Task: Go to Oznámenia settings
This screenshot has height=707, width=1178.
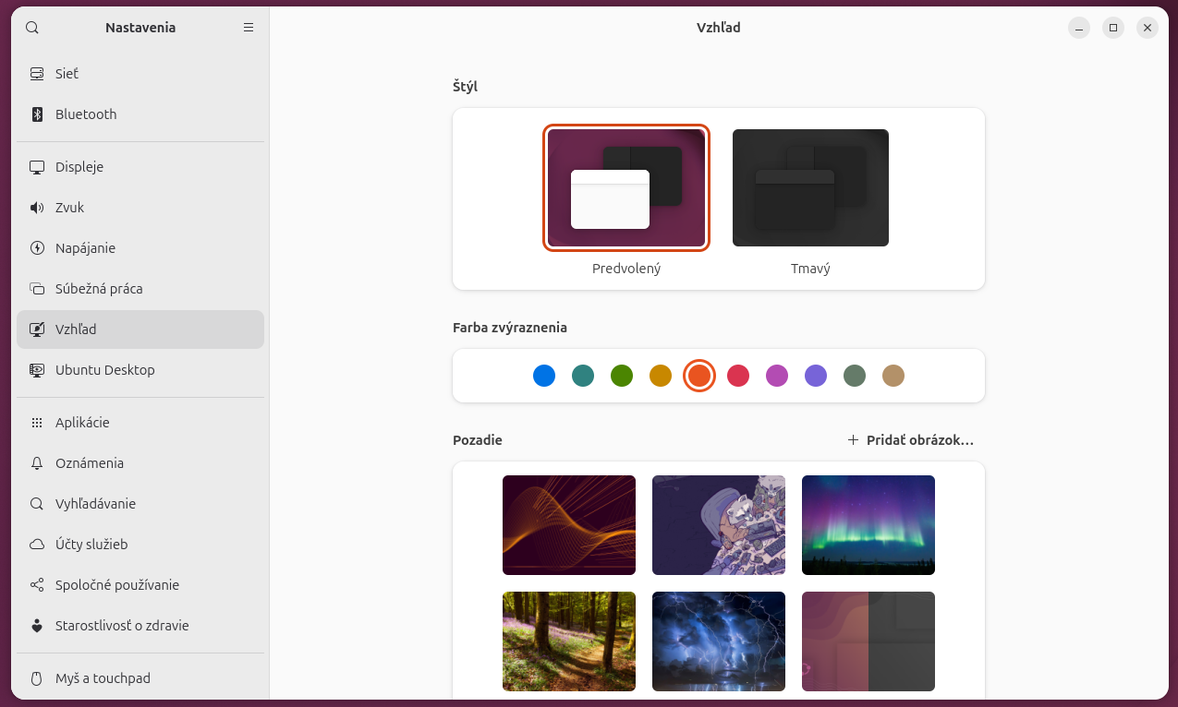Action: [140, 463]
